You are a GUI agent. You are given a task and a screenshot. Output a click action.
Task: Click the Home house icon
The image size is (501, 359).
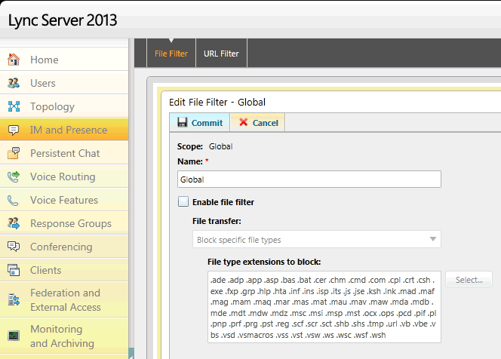pyautogui.click(x=14, y=60)
